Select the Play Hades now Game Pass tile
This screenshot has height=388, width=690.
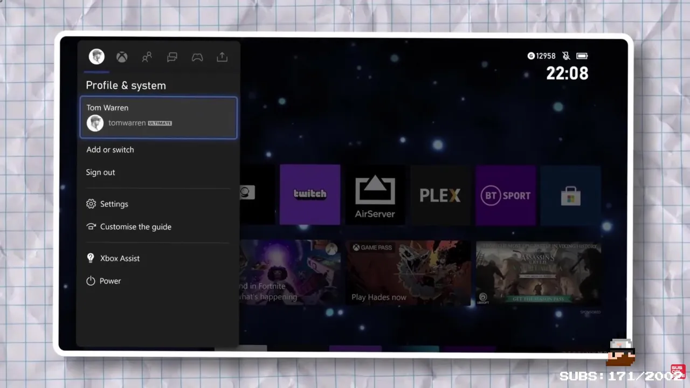click(408, 273)
